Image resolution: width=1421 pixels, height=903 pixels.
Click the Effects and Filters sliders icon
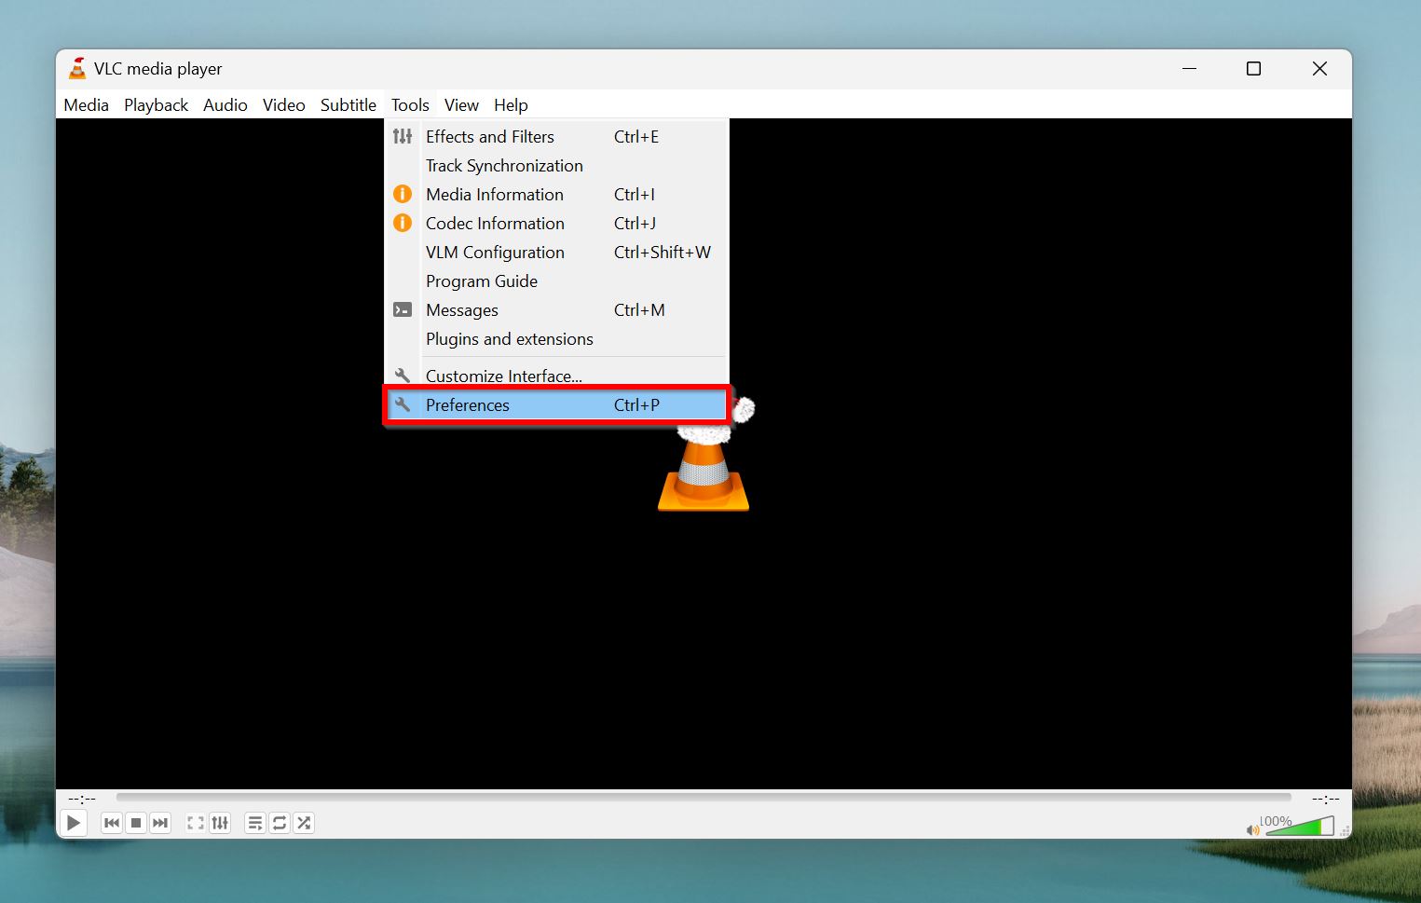[403, 137]
